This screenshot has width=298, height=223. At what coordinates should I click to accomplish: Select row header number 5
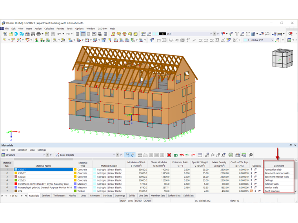[7, 184]
